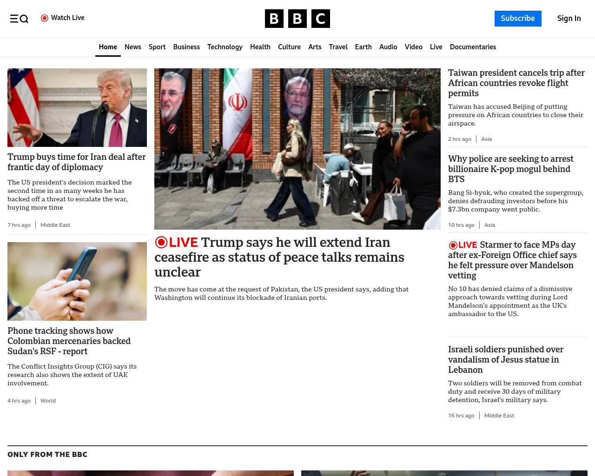Screen dimensions: 595x476
Task: Click the World tag under the Sudan story
Action: 48,401
